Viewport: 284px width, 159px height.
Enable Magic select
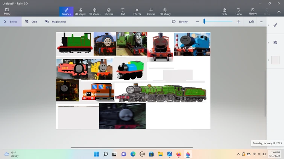(x=55, y=22)
